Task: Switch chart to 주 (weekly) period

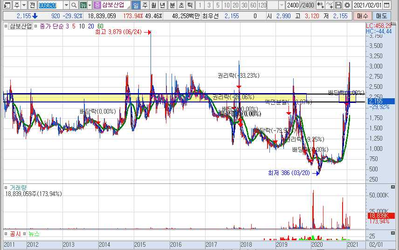Action: (x=144, y=5)
